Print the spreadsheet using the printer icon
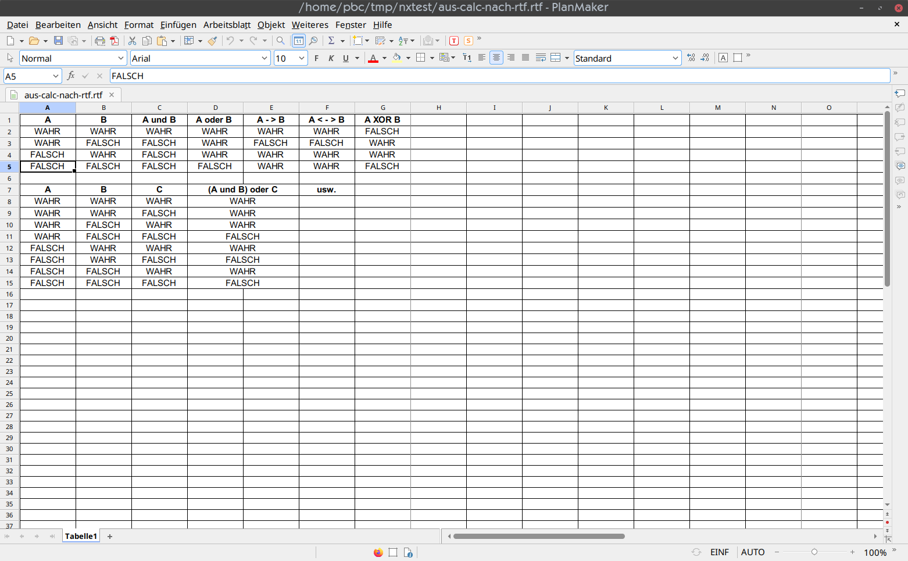 100,41
